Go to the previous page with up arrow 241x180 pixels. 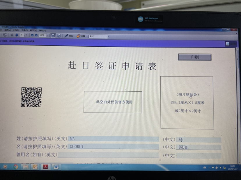click(12, 35)
